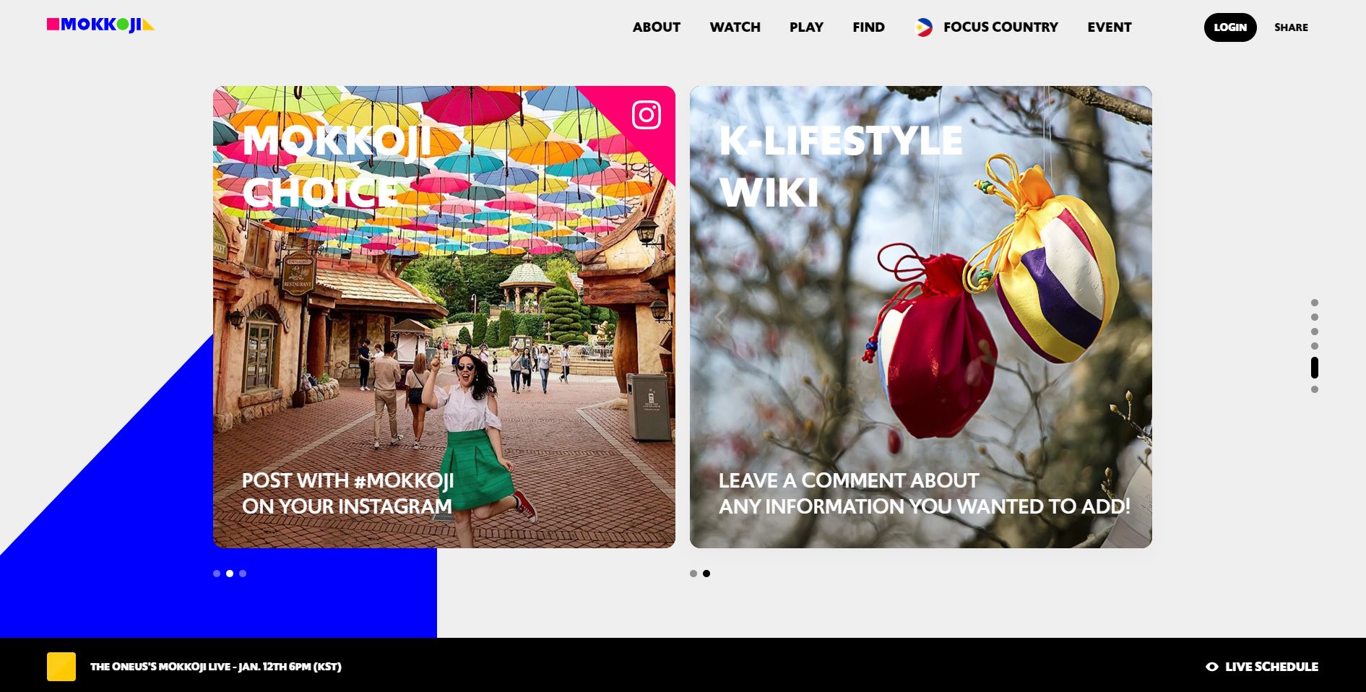Open the FIND menu

(868, 27)
